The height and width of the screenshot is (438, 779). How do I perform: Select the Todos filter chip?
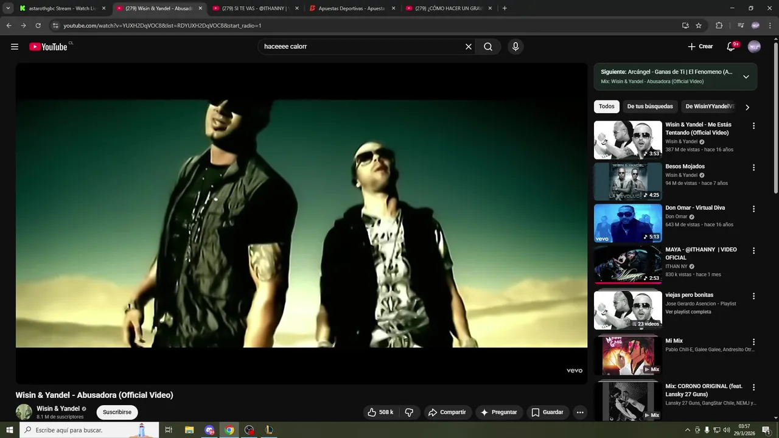tap(607, 106)
